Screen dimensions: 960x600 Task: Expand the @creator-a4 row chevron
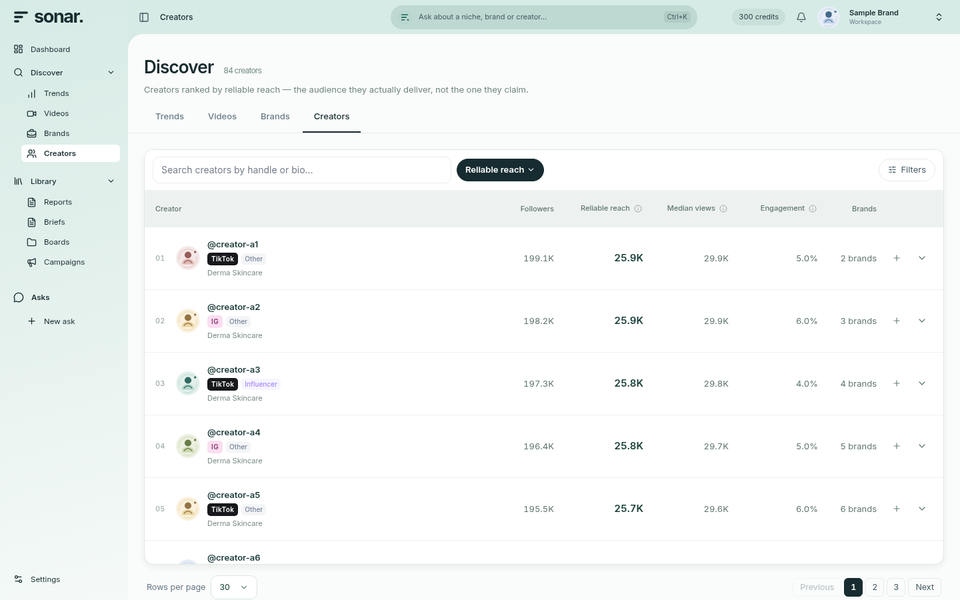(922, 446)
